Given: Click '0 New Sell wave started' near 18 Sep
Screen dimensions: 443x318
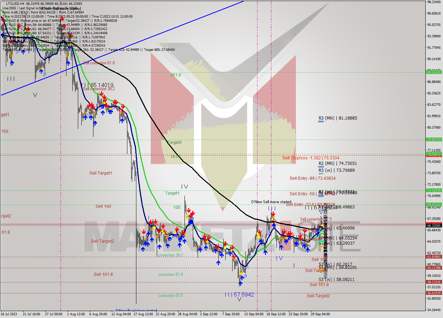Looking at the screenshot, I should (x=271, y=202).
